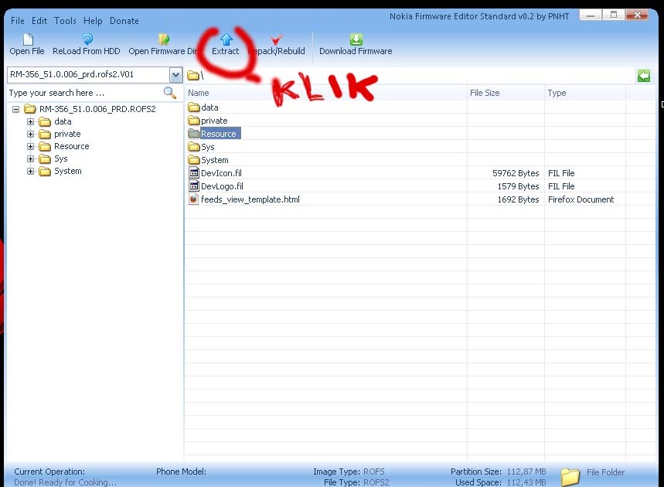Select DevIcon.fil file name
The image size is (664, 487).
tap(221, 173)
